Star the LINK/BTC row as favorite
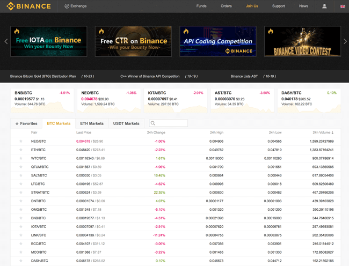The height and width of the screenshot is (266, 349). click(x=21, y=235)
